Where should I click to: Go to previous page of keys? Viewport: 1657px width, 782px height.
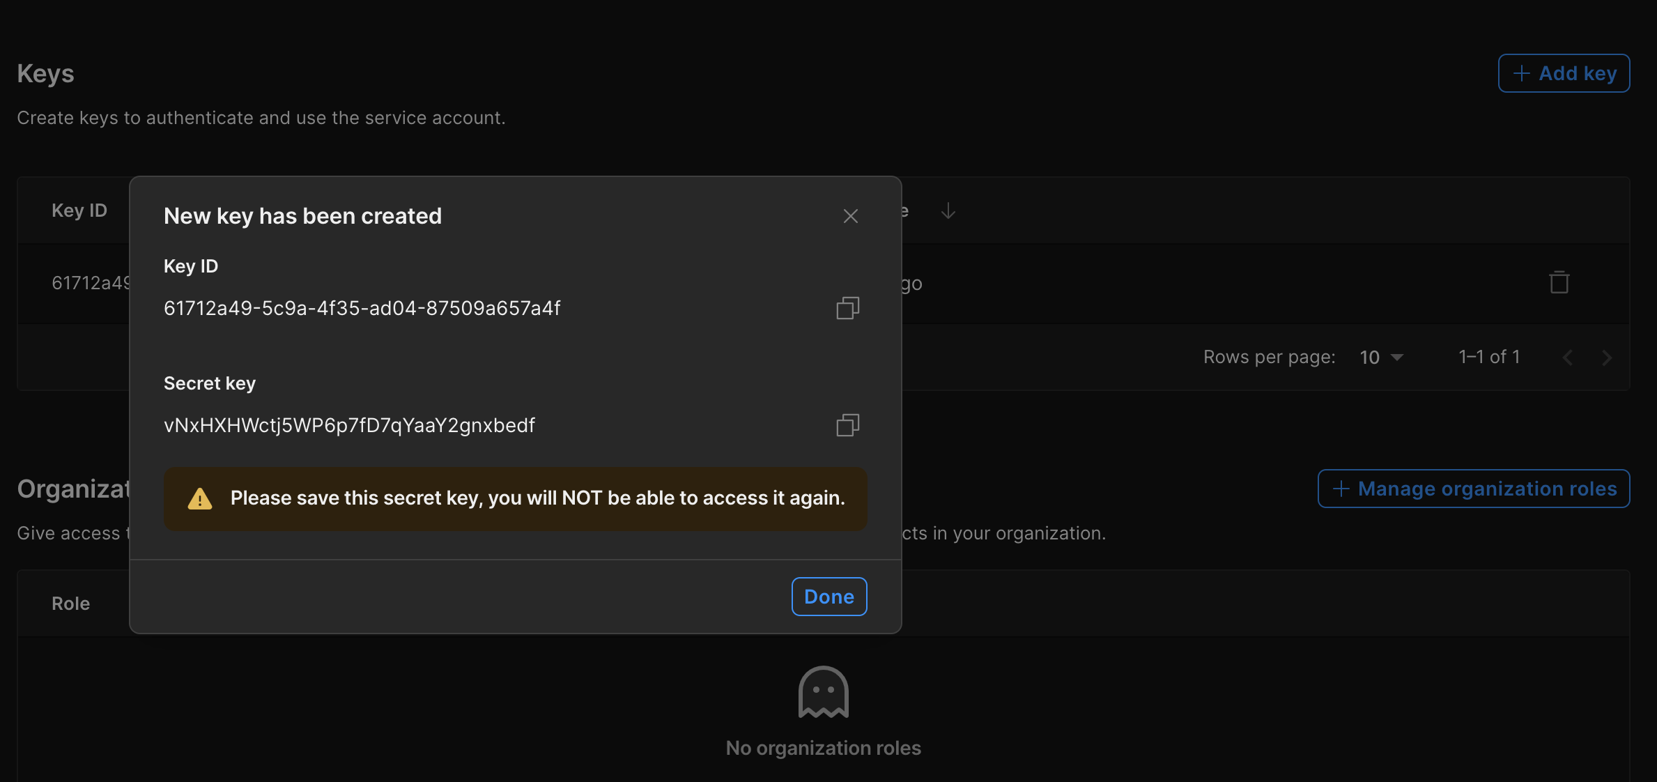tap(1568, 358)
